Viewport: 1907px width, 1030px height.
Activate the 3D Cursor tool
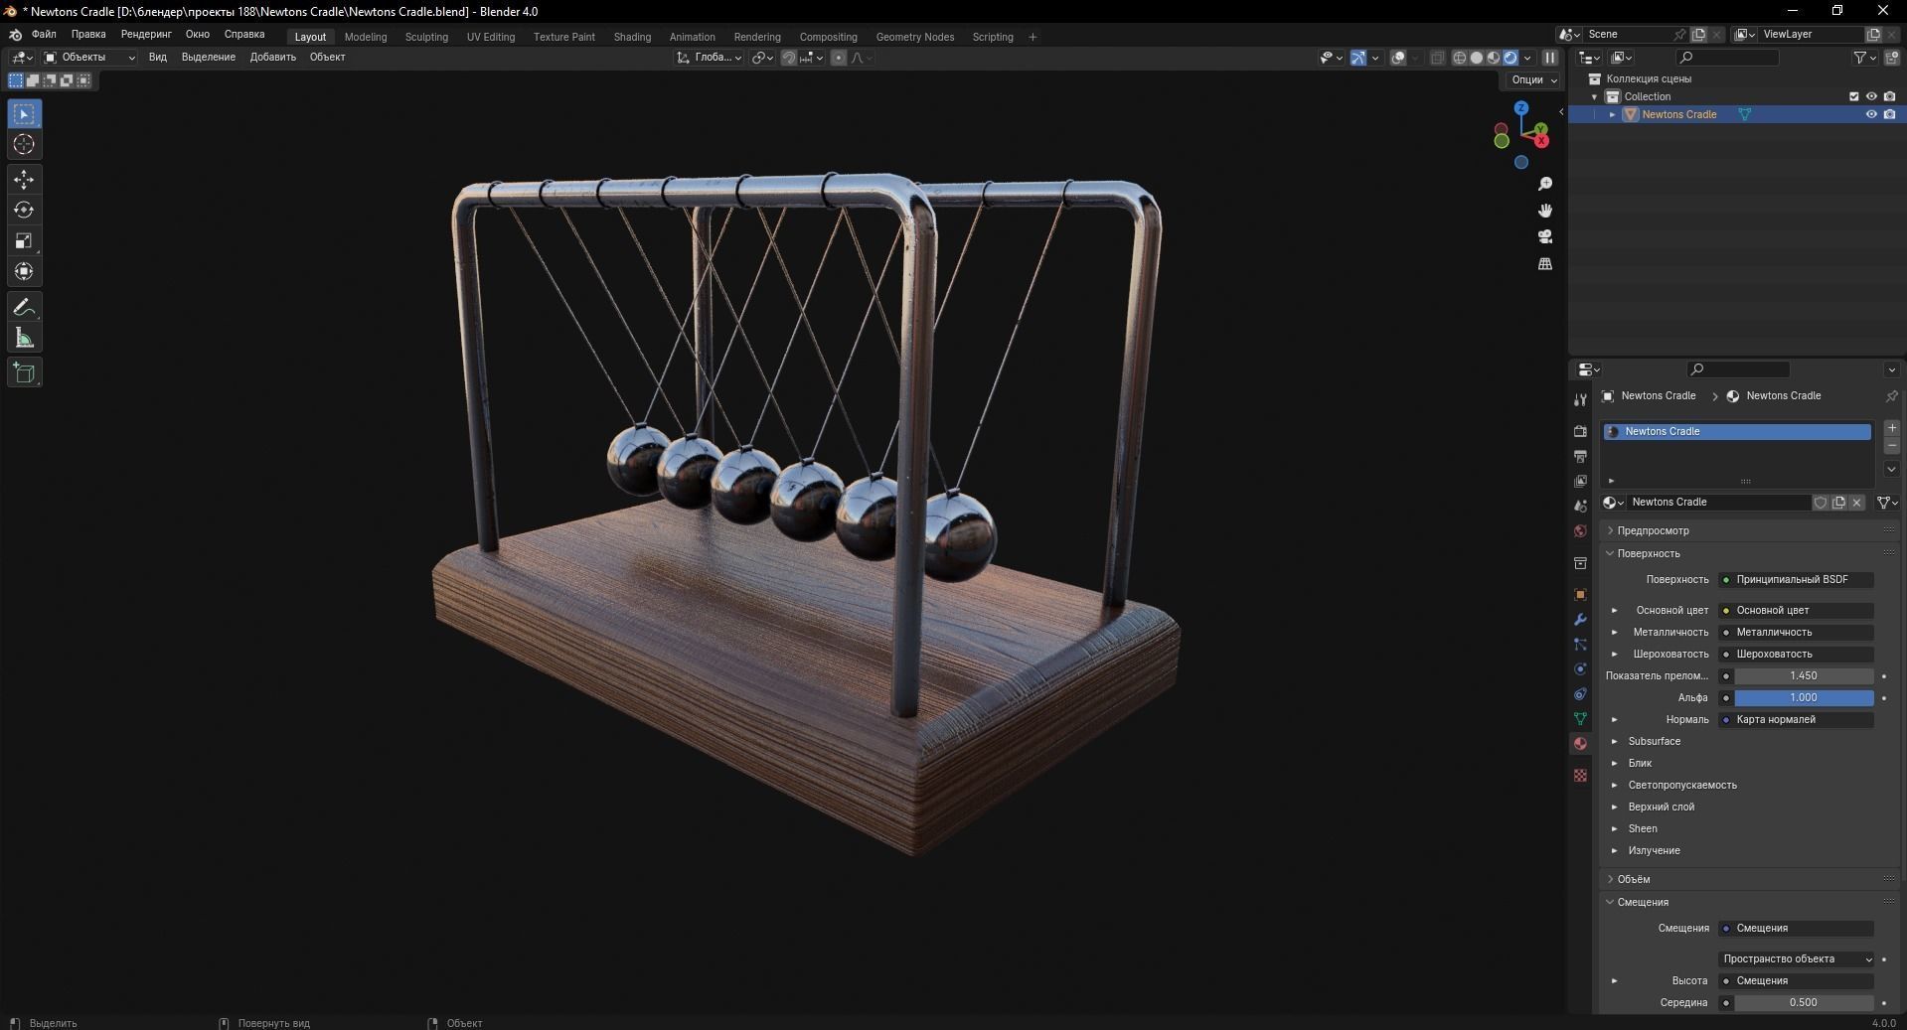click(24, 145)
